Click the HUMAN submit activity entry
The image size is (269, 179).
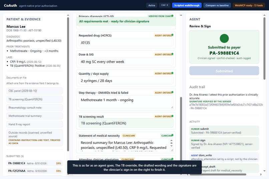click(x=224, y=131)
